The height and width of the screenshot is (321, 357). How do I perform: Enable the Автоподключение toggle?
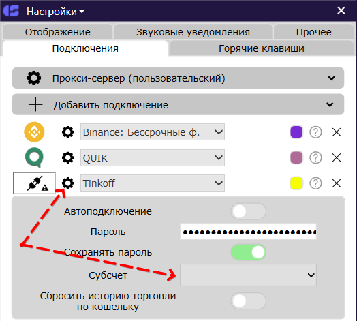249,211
